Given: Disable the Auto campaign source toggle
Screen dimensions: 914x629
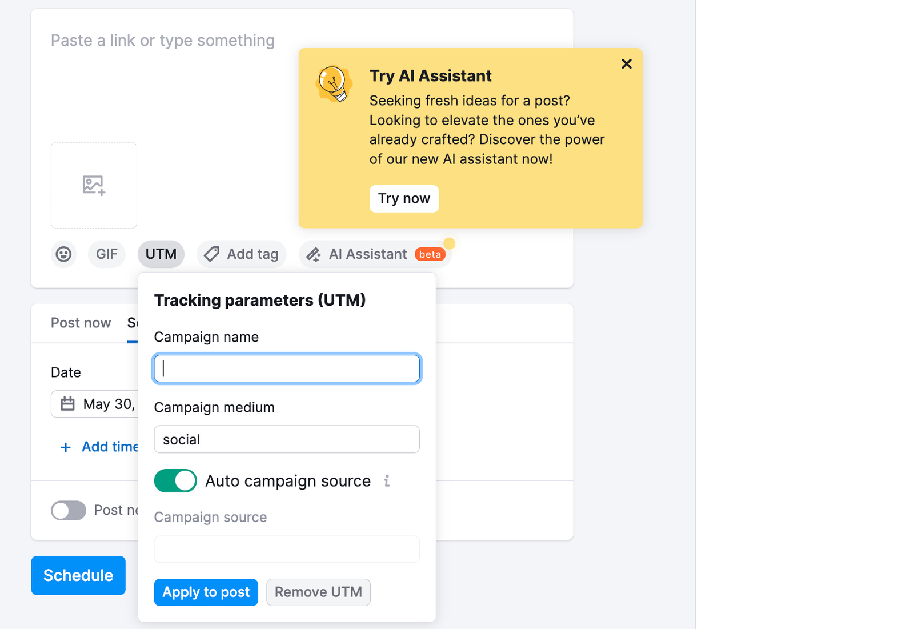Looking at the screenshot, I should coord(175,481).
